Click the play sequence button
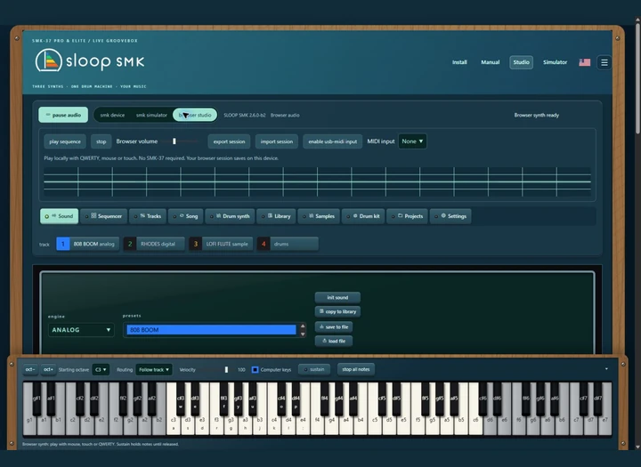The height and width of the screenshot is (467, 641). tap(65, 141)
